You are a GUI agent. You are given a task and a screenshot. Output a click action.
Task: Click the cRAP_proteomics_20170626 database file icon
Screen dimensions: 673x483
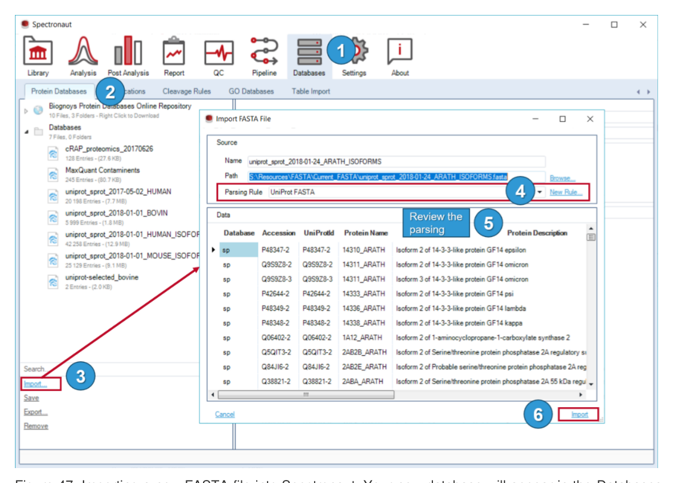pyautogui.click(x=53, y=153)
